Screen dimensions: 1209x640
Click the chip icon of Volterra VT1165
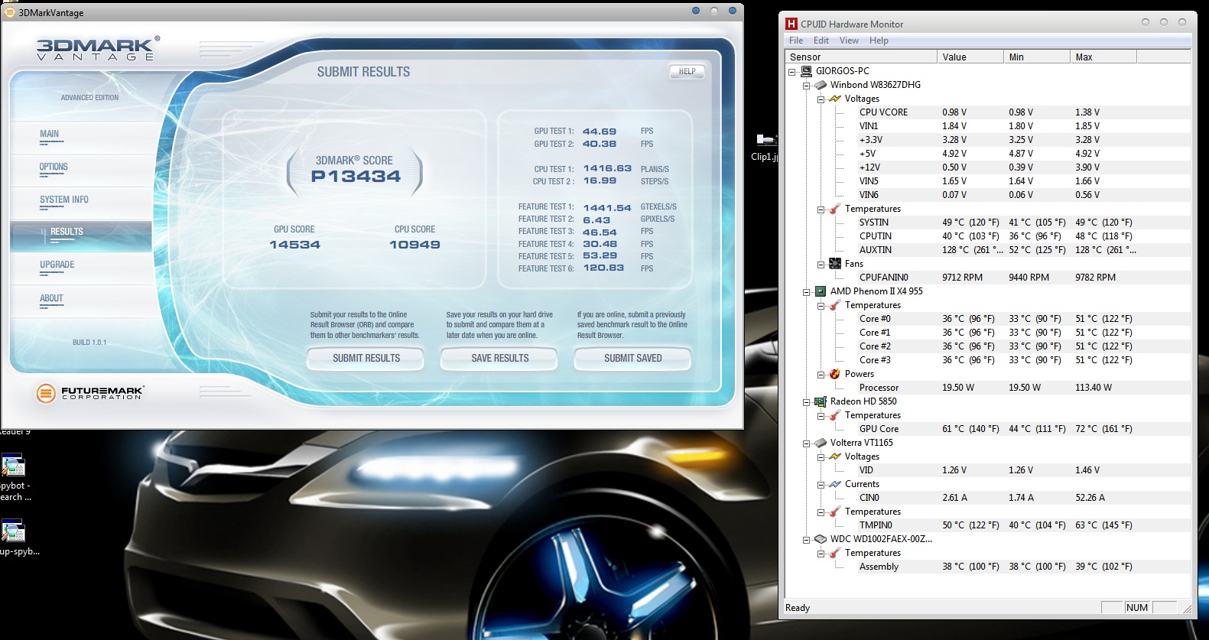pyautogui.click(x=821, y=443)
